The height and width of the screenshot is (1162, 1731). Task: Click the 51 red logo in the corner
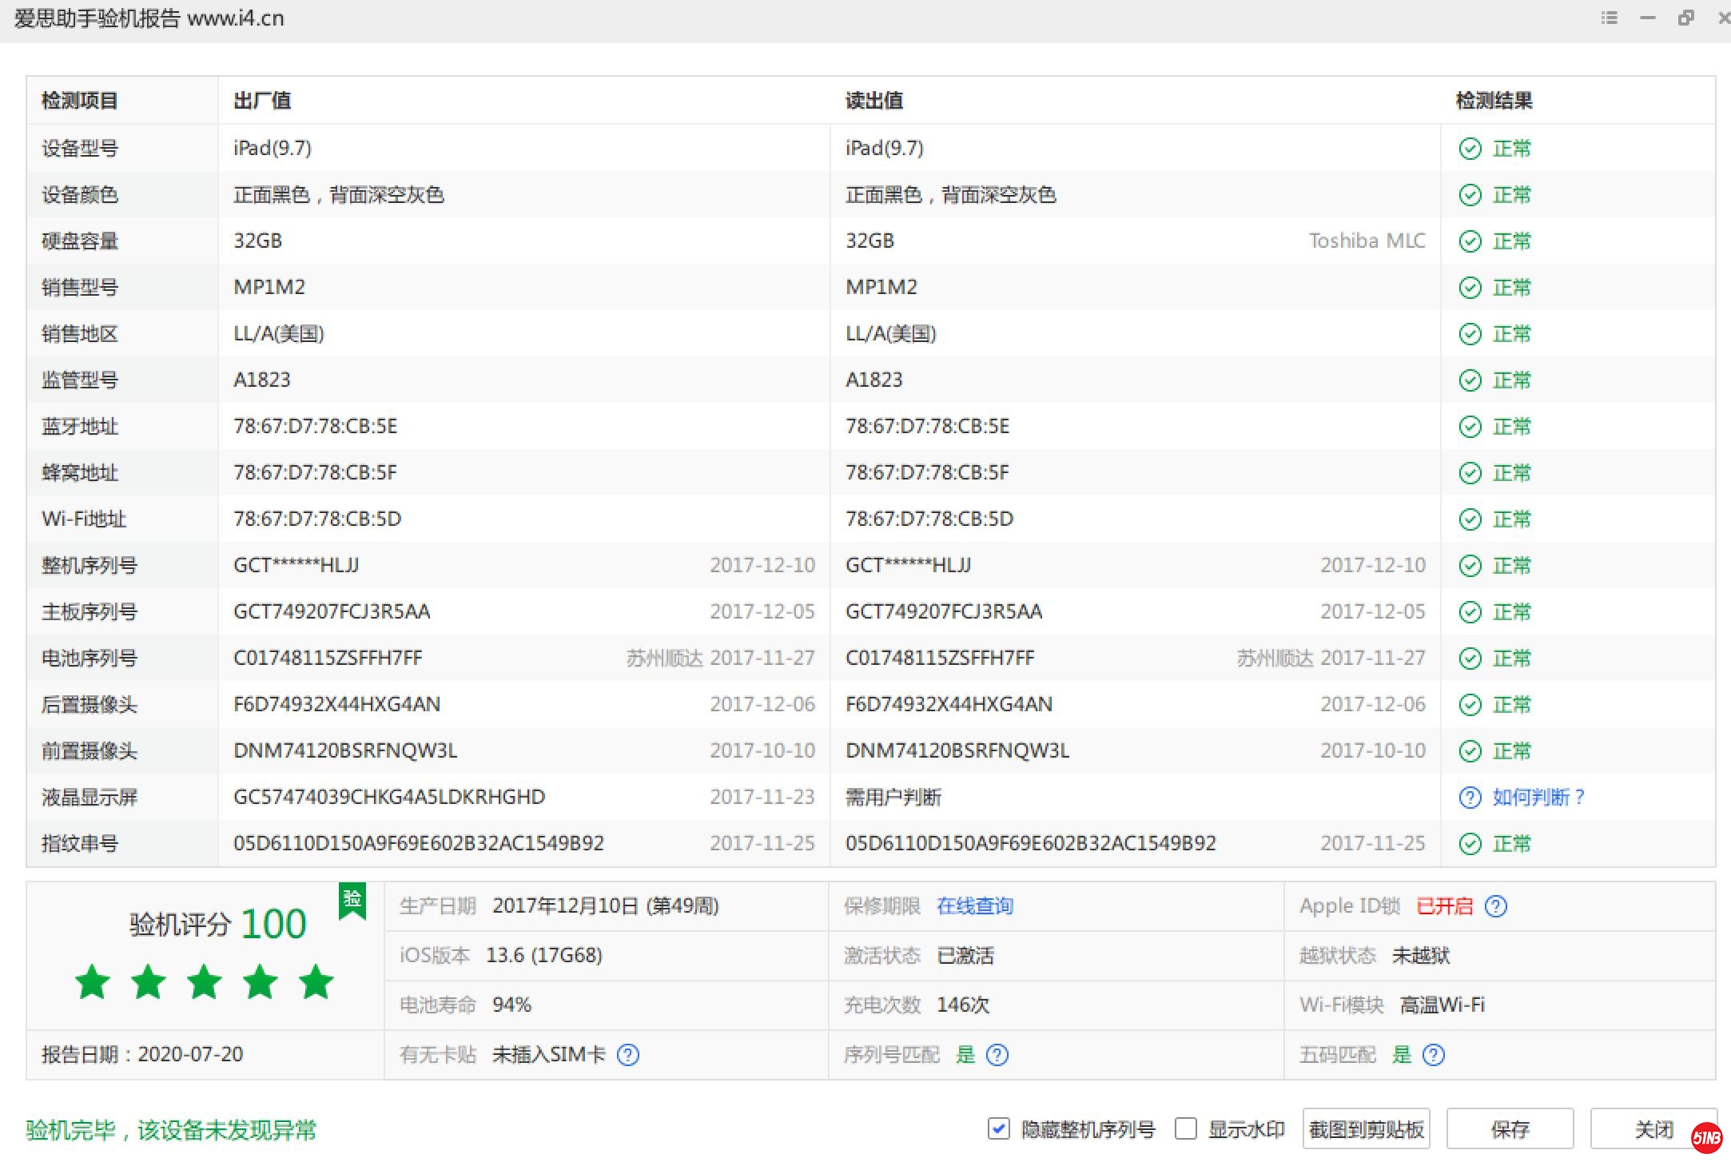click(1706, 1138)
